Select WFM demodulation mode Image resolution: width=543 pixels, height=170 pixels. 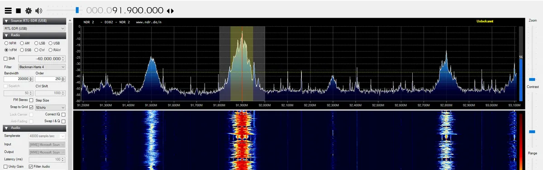[x=10, y=50]
